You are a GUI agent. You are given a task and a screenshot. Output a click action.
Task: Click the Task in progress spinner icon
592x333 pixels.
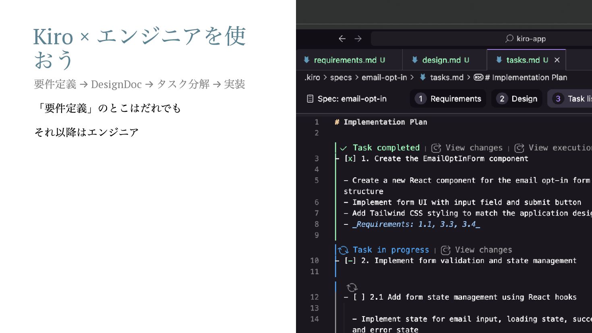pos(343,250)
